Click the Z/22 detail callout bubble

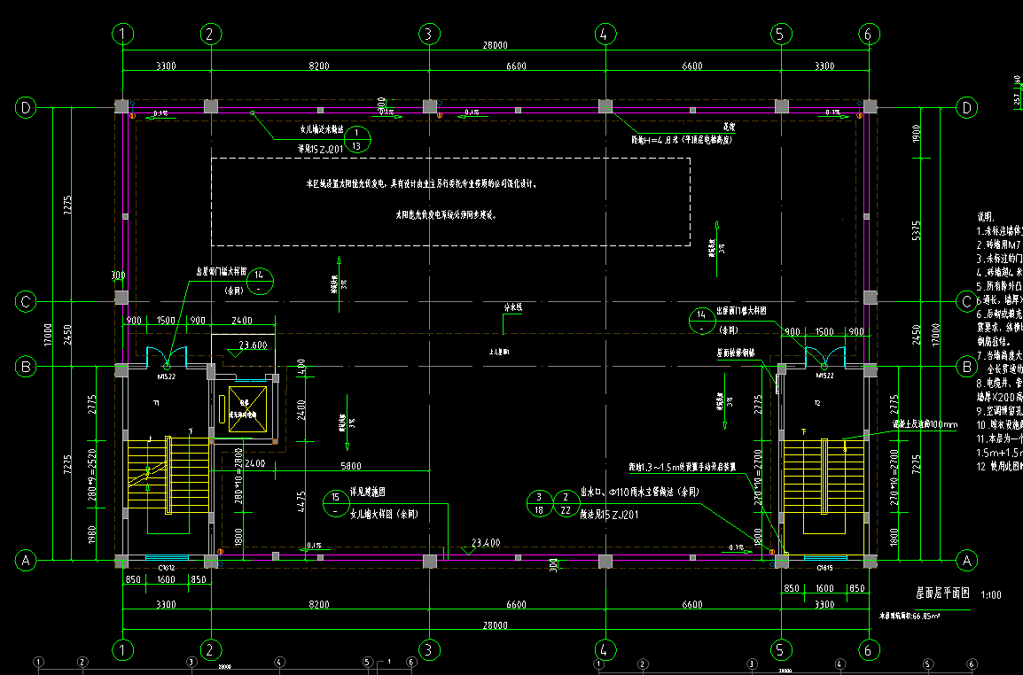[x=565, y=503]
